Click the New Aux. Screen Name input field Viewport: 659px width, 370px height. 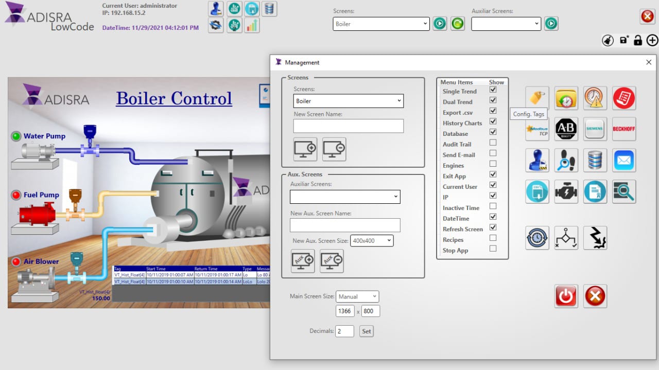345,225
